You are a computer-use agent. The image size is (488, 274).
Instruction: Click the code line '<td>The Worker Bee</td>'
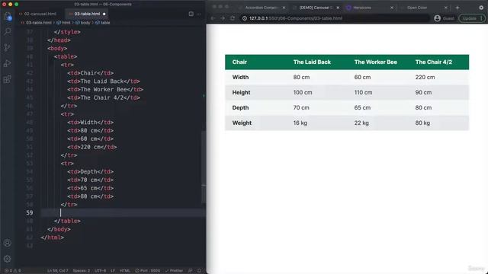pyautogui.click(x=105, y=90)
